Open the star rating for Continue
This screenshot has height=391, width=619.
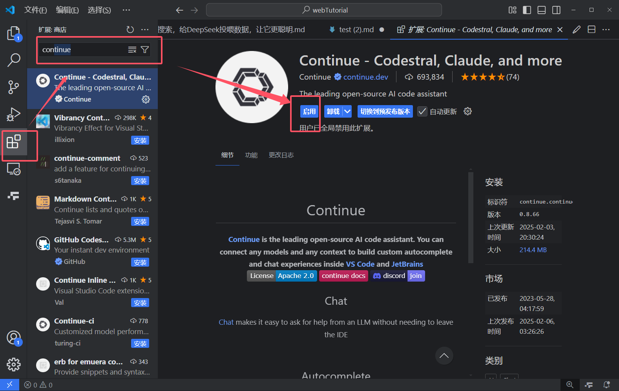[490, 77]
